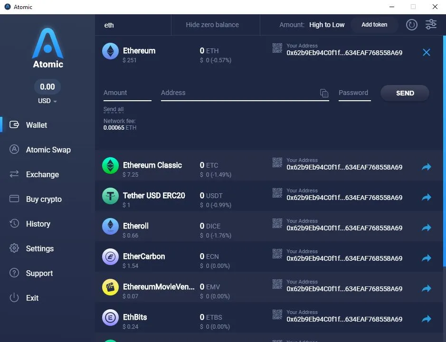This screenshot has height=342, width=446.
Task: Open the USD currency dropdown
Action: click(x=47, y=101)
